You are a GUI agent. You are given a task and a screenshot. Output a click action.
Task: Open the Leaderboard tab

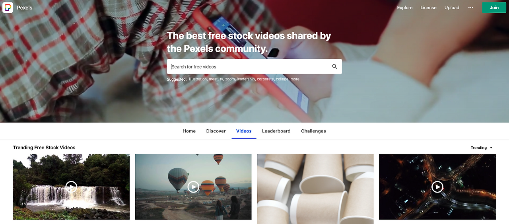point(276,131)
